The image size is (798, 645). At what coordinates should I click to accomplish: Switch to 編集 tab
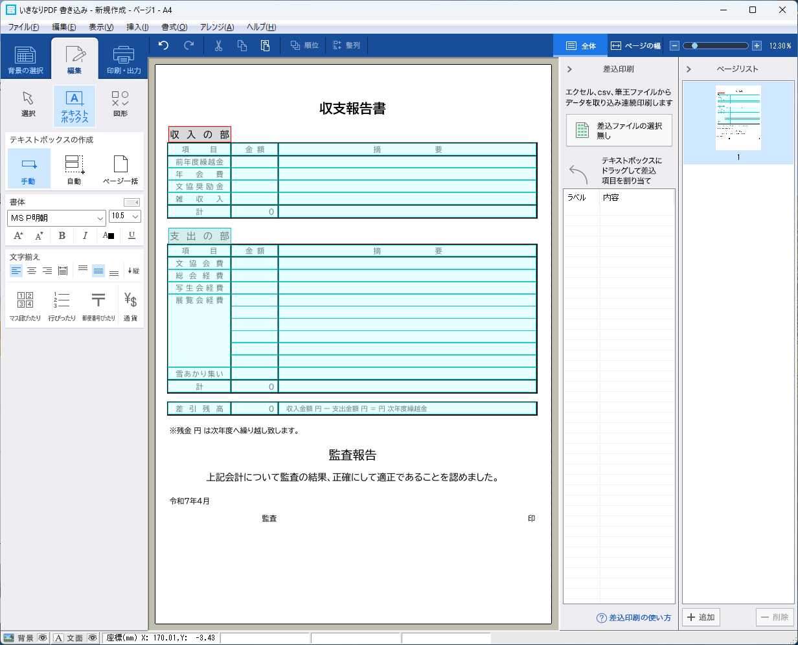(x=74, y=59)
